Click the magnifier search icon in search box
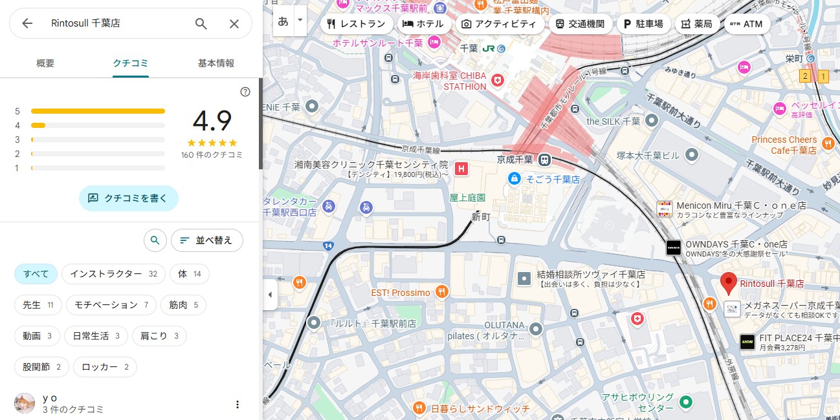840x420 pixels. coord(201,24)
